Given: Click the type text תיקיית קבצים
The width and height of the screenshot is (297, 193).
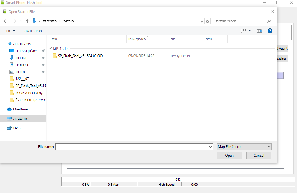Looking at the screenshot, I should 181,56.
